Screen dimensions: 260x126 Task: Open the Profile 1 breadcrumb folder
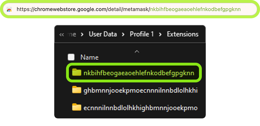[142, 34]
